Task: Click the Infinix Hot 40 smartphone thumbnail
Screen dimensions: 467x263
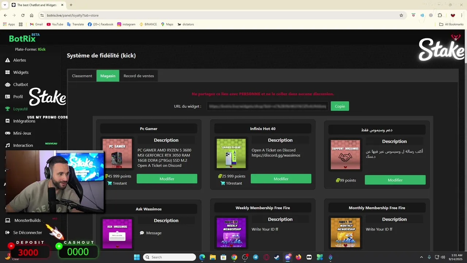Action: click(x=231, y=153)
